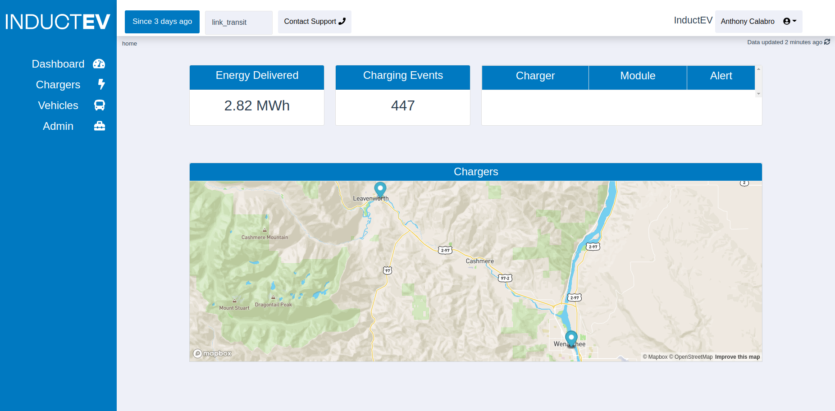
Task: Open the Improve this map link
Action: coord(737,356)
